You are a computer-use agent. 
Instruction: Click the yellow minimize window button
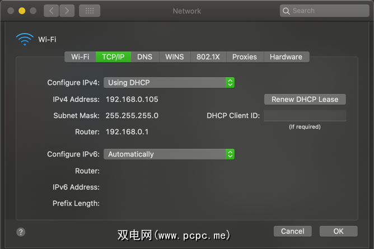(x=22, y=11)
